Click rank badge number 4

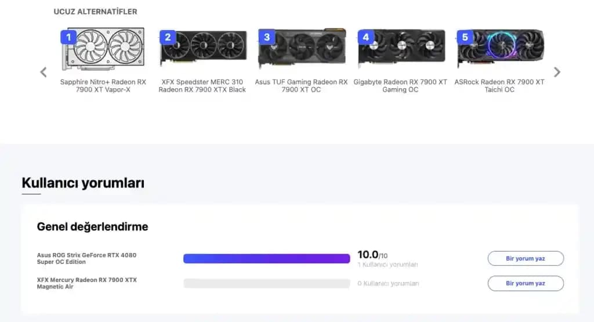[365, 38]
